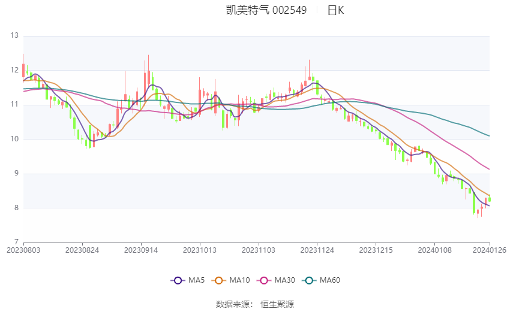Click the x-axis date label 20230914
The image size is (510, 309).
(141, 250)
